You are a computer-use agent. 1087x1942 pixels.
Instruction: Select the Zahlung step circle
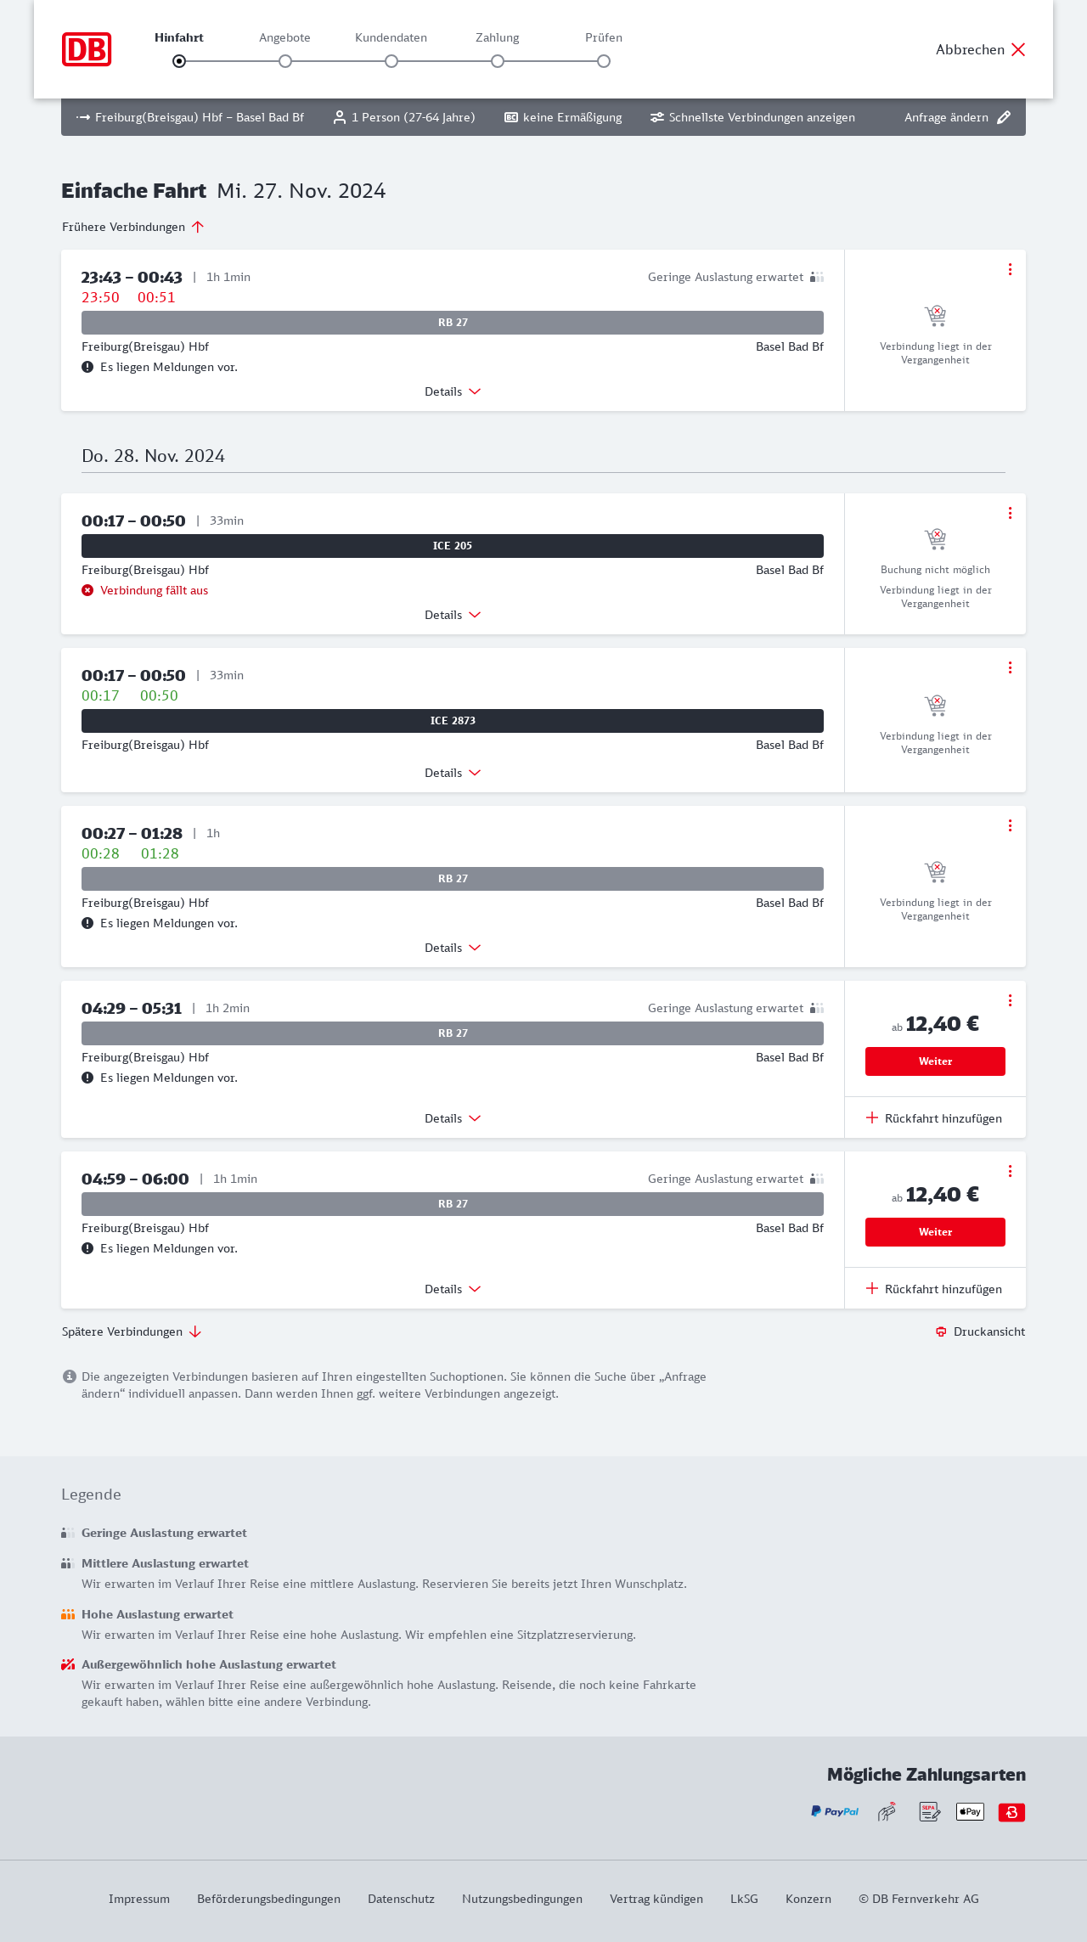(498, 61)
